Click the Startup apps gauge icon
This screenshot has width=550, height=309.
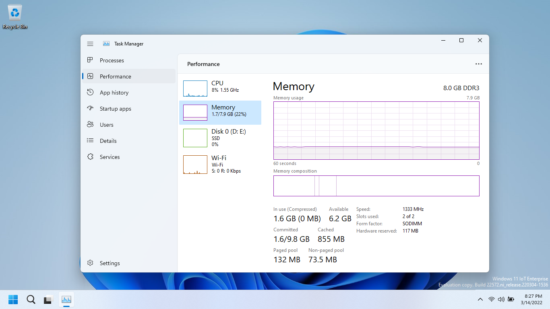click(x=90, y=108)
